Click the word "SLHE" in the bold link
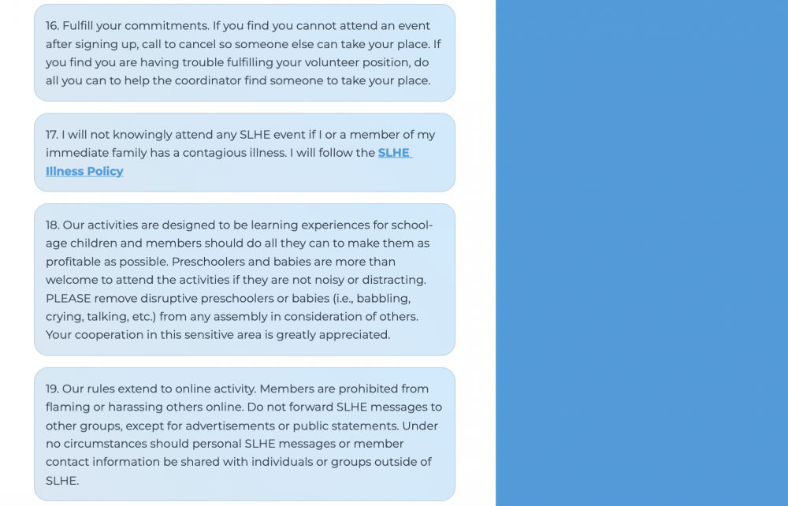788x506 pixels. pyautogui.click(x=394, y=153)
